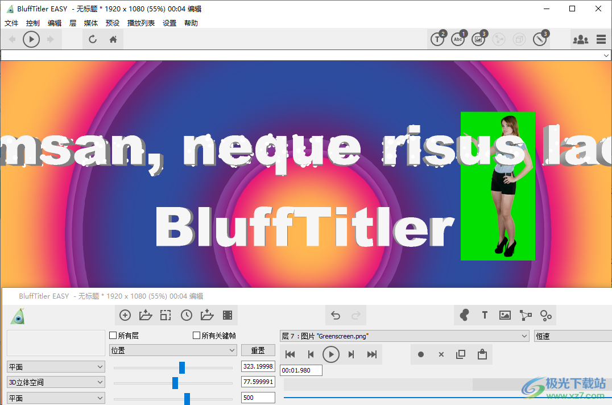Open the 帮助 menu
The image size is (612, 405).
coord(191,23)
